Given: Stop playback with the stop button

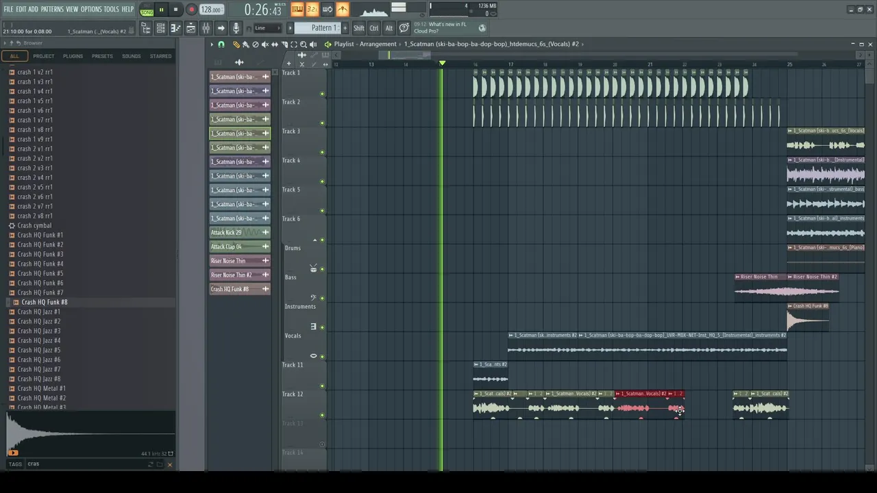Looking at the screenshot, I should coord(175,10).
